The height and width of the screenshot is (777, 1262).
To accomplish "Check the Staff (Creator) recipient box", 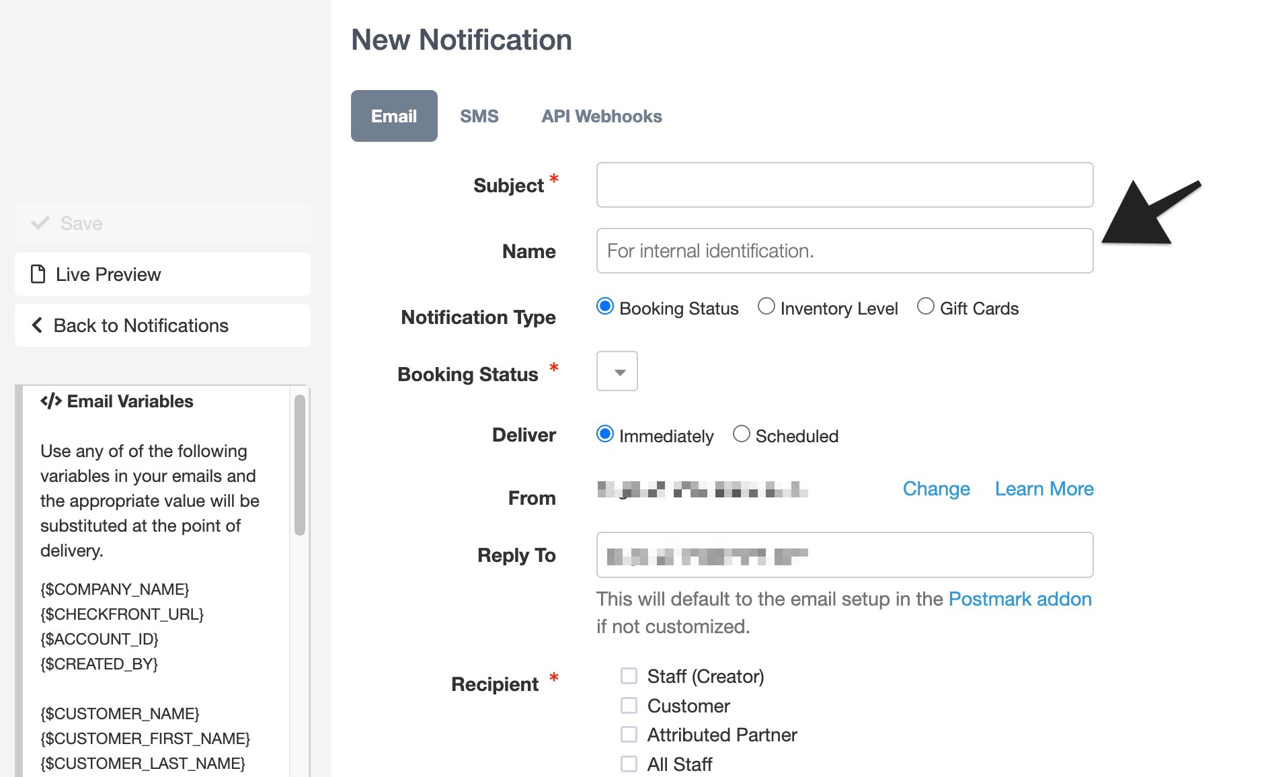I will [x=629, y=676].
